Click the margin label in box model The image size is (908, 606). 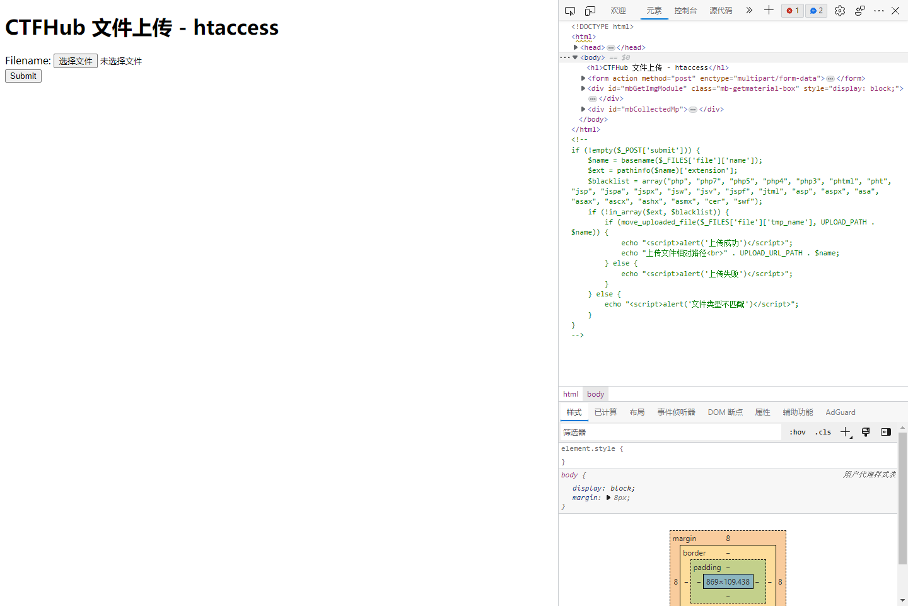684,539
